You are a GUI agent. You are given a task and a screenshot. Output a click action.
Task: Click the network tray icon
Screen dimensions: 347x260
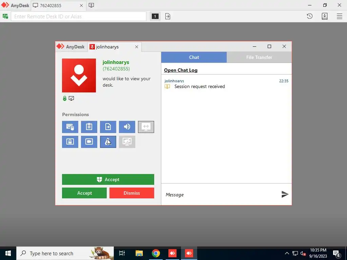[x=295, y=253]
